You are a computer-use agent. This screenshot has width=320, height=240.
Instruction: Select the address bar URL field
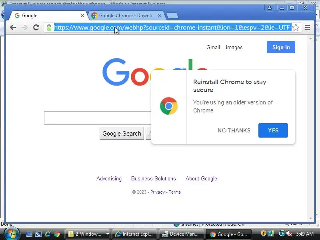173,27
